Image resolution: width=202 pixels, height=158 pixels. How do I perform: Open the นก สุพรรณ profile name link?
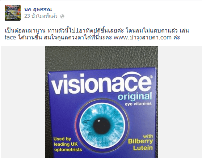click(x=38, y=10)
